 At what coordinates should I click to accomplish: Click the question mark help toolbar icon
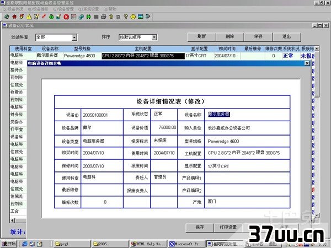click(126, 17)
